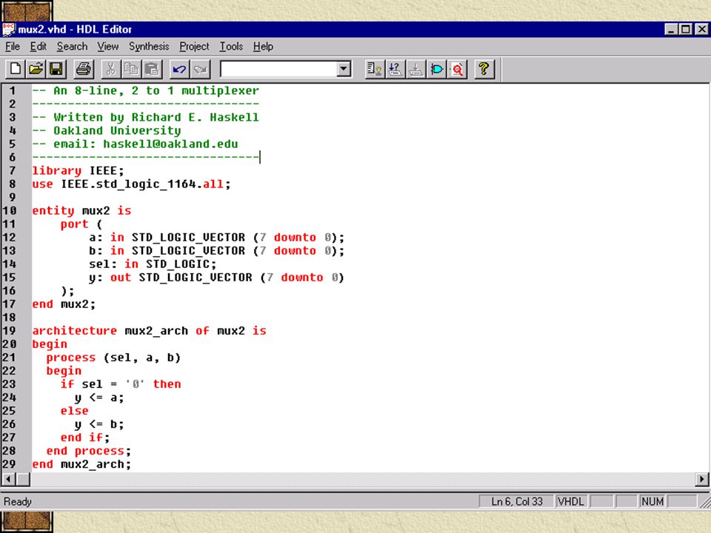The width and height of the screenshot is (711, 533).
Task: Open the View menu
Action: pyautogui.click(x=108, y=46)
